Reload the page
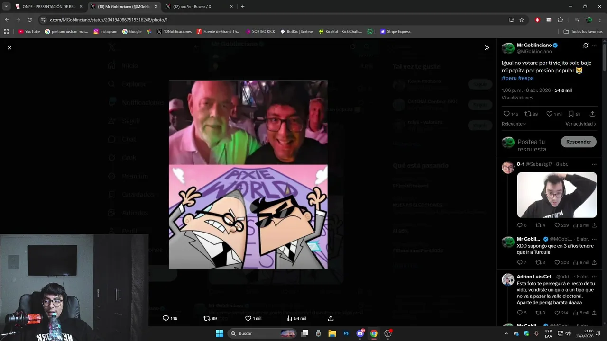 [x=29, y=20]
